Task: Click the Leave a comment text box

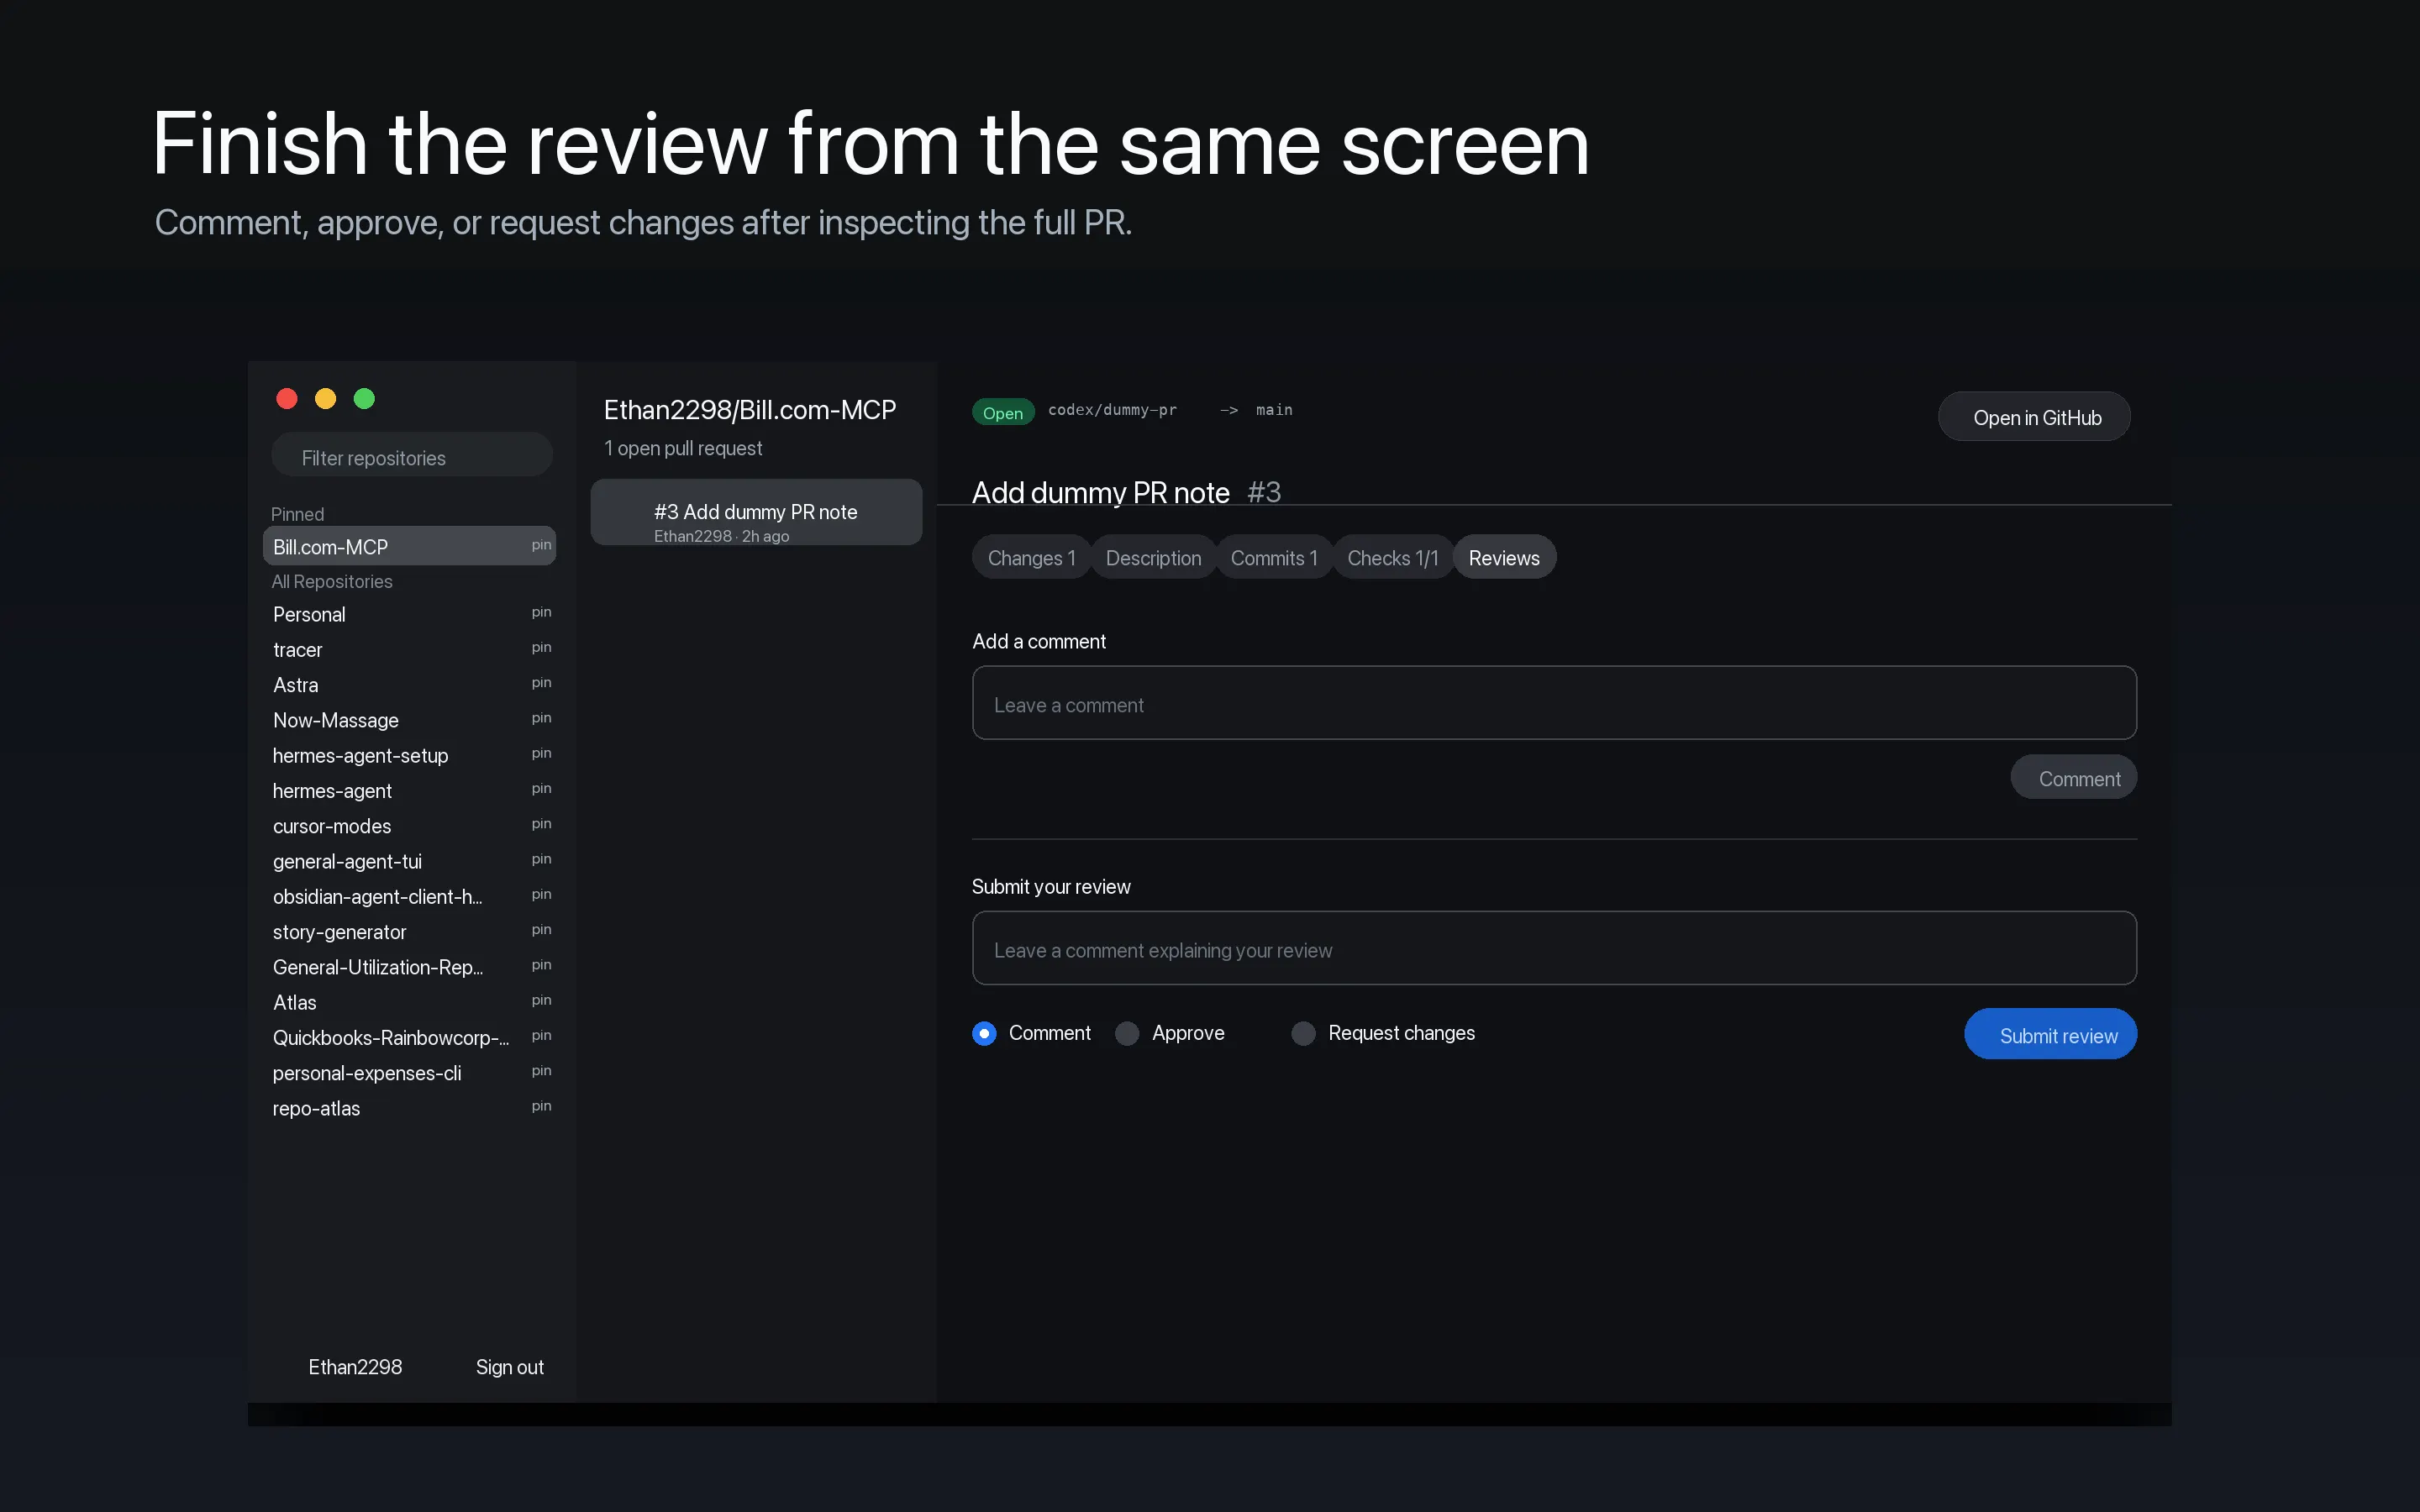Action: pos(1554,703)
